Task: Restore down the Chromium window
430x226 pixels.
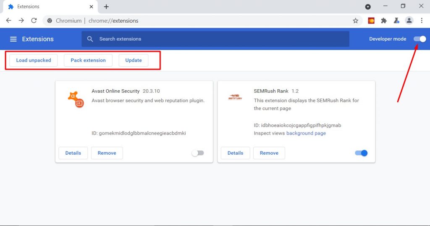Action: [403, 6]
